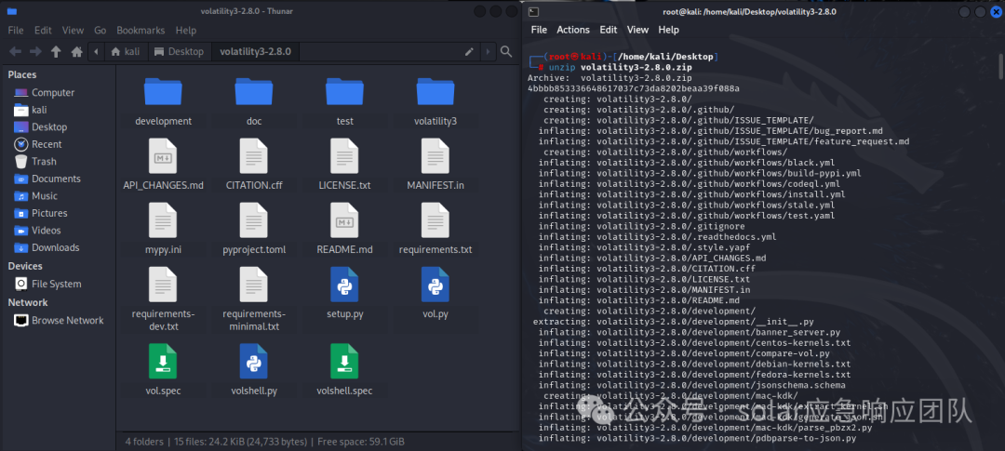Go to parent folder in Thunar

(57, 52)
